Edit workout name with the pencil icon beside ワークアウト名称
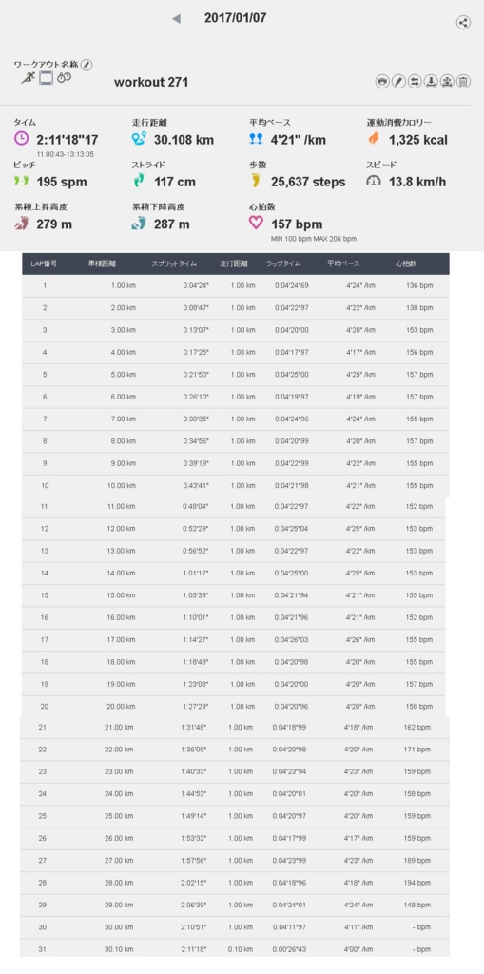The image size is (484, 974). pos(87,65)
